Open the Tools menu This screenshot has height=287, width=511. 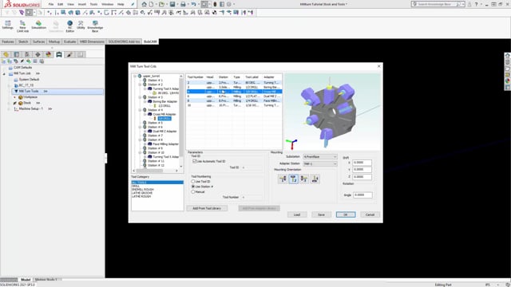93,4
